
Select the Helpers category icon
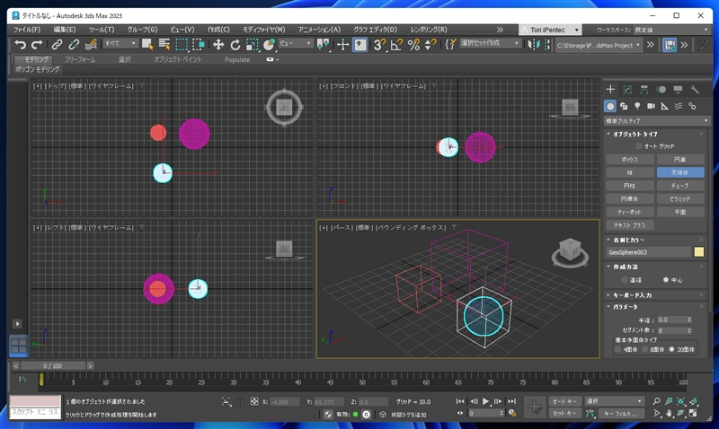665,106
